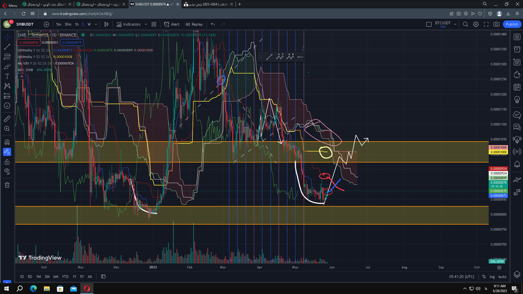Switch to the 30m timeframe

pyautogui.click(x=68, y=24)
